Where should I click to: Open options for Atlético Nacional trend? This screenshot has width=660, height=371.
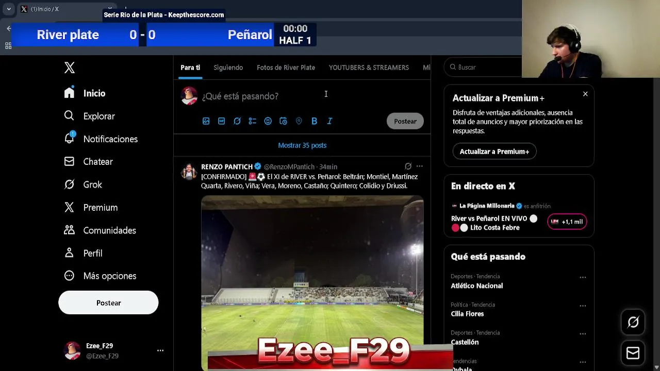click(583, 277)
